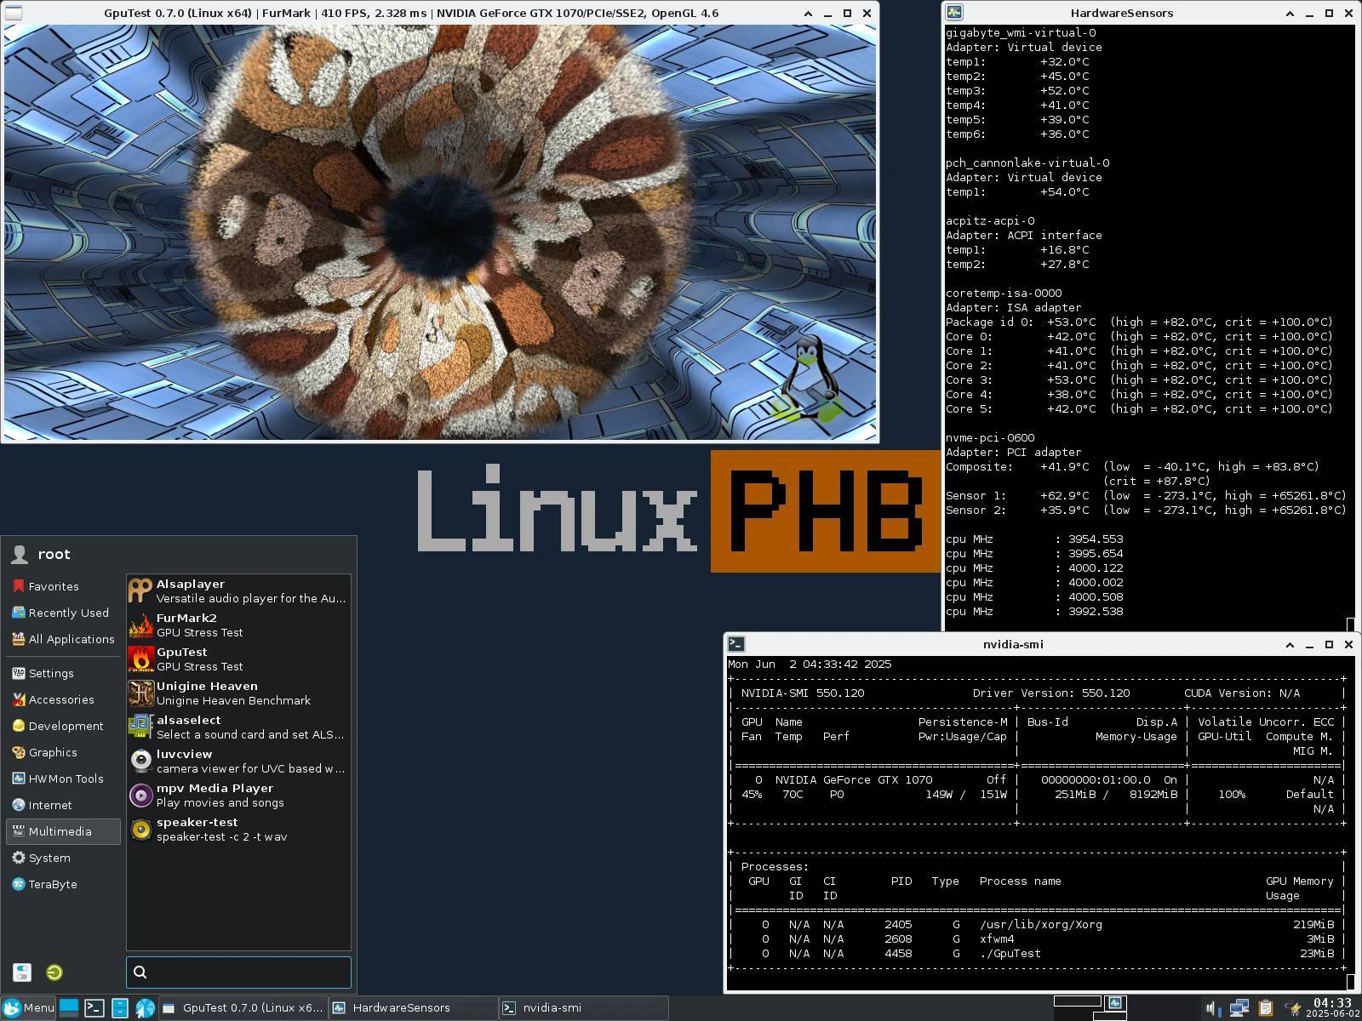The height and width of the screenshot is (1021, 1362).
Task: Choose the Accessories category
Action: [x=63, y=699]
